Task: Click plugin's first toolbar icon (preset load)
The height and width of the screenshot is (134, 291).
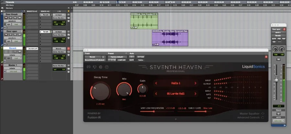Action: [89, 67]
